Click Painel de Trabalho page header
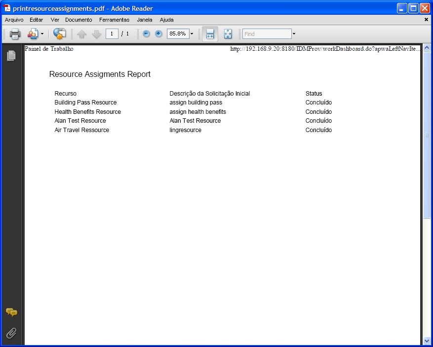The height and width of the screenshot is (347, 433). (x=49, y=49)
